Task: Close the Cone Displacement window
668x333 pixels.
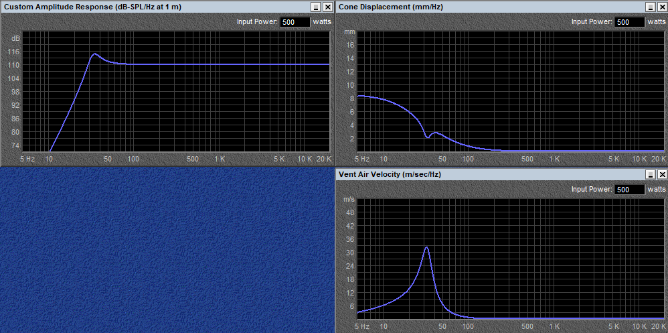Action: pyautogui.click(x=662, y=7)
